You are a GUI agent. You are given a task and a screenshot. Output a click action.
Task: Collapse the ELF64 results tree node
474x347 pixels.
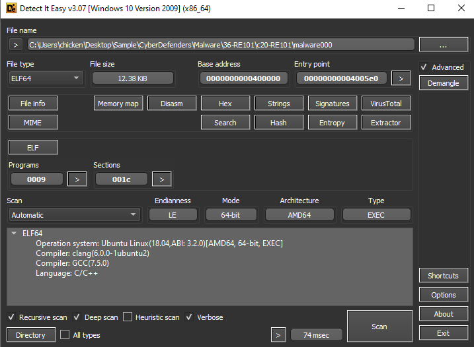(x=14, y=234)
